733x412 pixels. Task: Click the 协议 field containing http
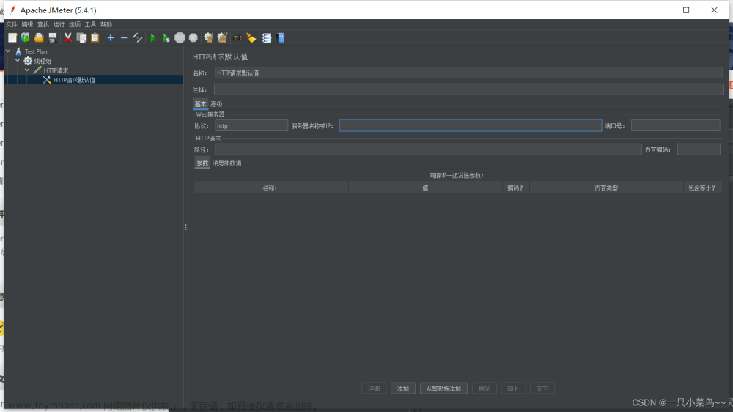click(x=251, y=126)
